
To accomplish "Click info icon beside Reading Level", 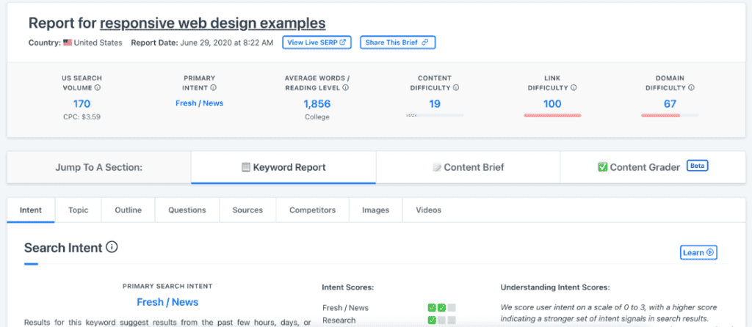I will pyautogui.click(x=345, y=87).
